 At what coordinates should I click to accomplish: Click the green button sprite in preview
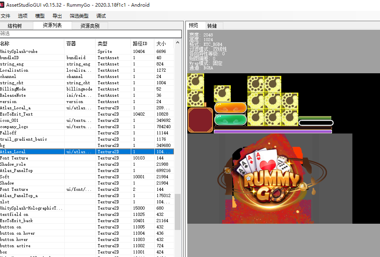(x=230, y=119)
